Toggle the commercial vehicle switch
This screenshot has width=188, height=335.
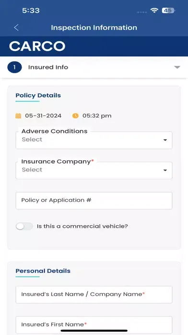(24, 227)
